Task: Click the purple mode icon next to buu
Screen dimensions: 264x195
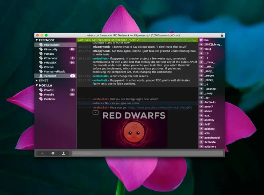Action: click(x=201, y=40)
